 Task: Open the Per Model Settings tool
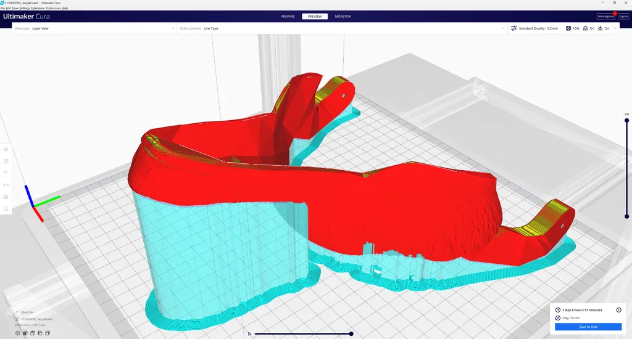click(6, 197)
